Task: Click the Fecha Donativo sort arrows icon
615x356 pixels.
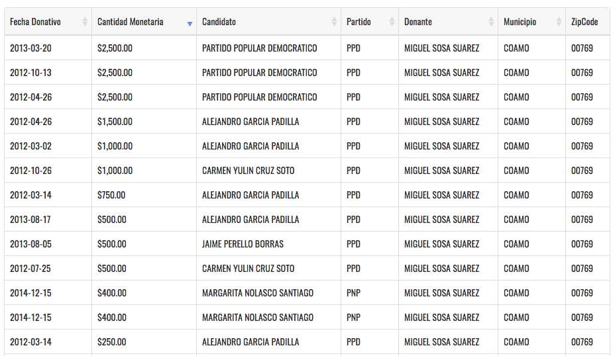Action: point(85,22)
